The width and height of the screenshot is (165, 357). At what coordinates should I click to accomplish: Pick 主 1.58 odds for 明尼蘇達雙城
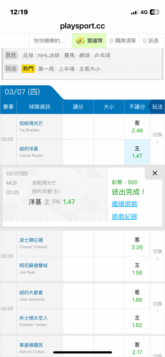(x=137, y=269)
